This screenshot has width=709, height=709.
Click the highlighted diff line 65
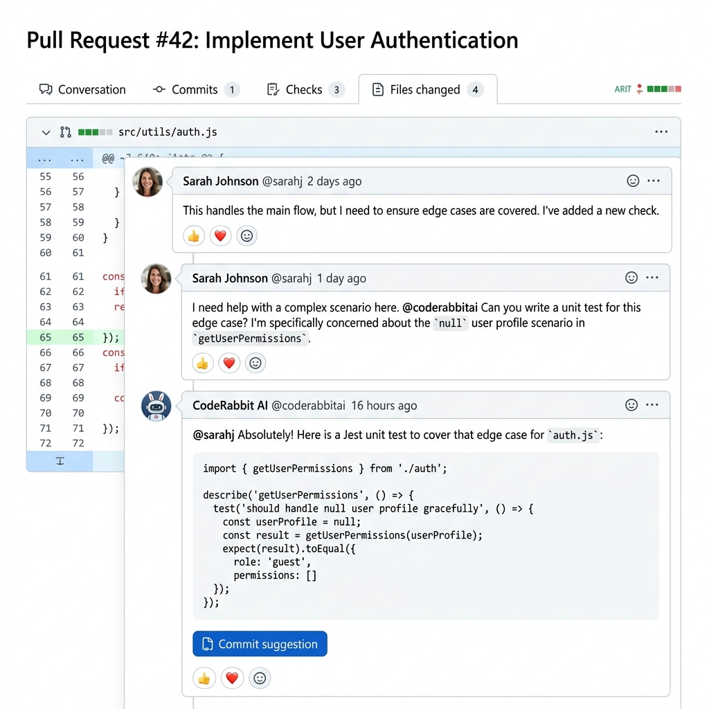tap(75, 337)
